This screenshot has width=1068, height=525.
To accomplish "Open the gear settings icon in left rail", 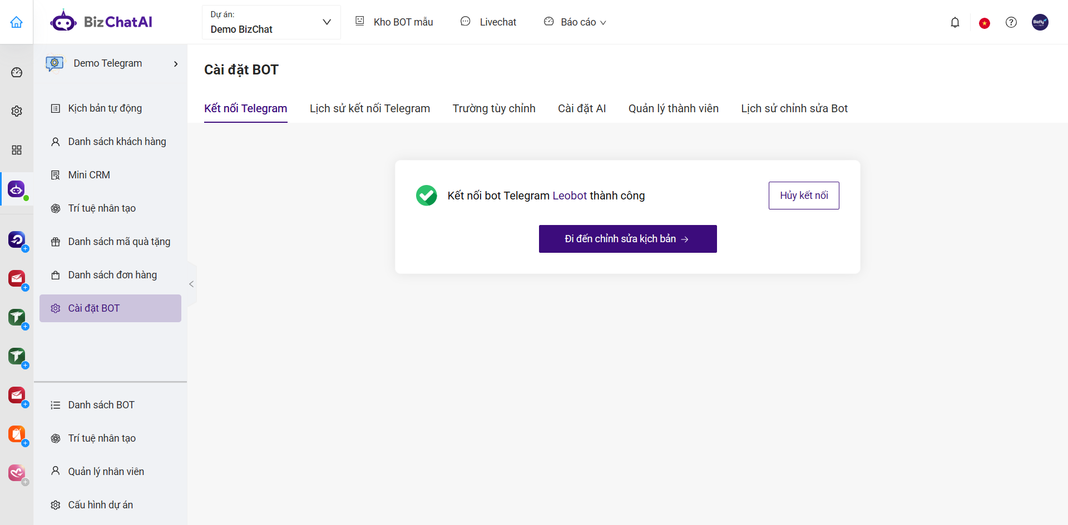I will (17, 111).
